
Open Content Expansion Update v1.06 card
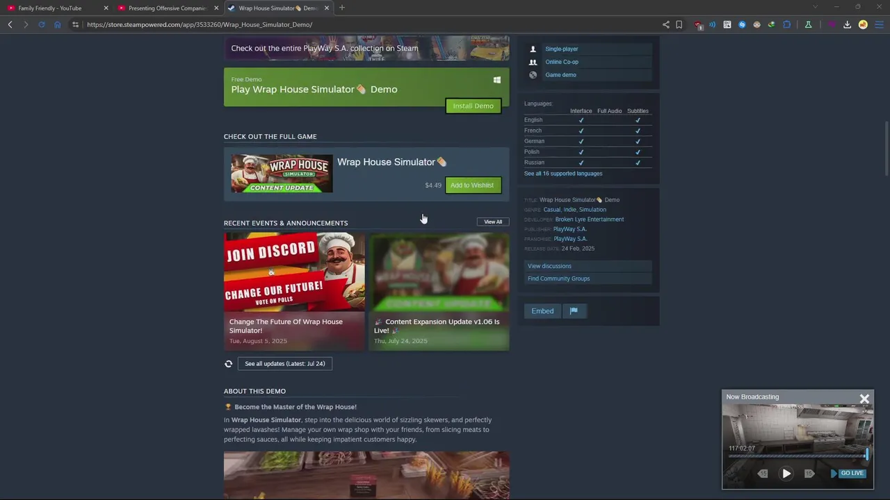click(x=439, y=291)
